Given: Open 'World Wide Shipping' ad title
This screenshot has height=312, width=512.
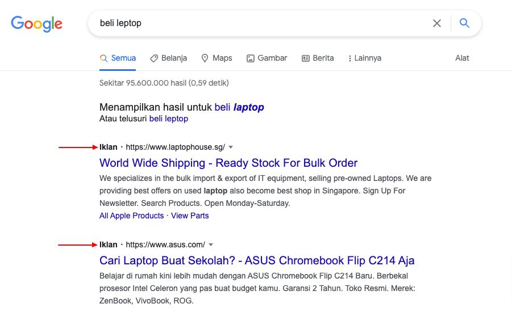Looking at the screenshot, I should (228, 163).
